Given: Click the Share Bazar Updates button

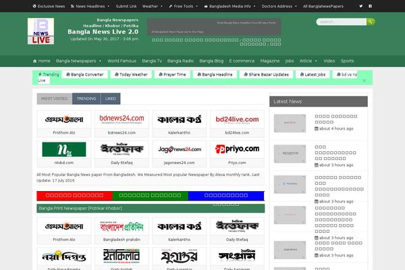Looking at the screenshot, I should click(267, 74).
